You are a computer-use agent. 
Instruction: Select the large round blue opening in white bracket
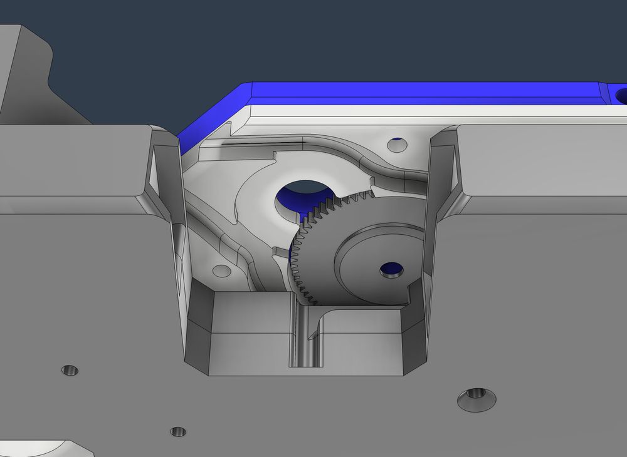pyautogui.click(x=304, y=198)
